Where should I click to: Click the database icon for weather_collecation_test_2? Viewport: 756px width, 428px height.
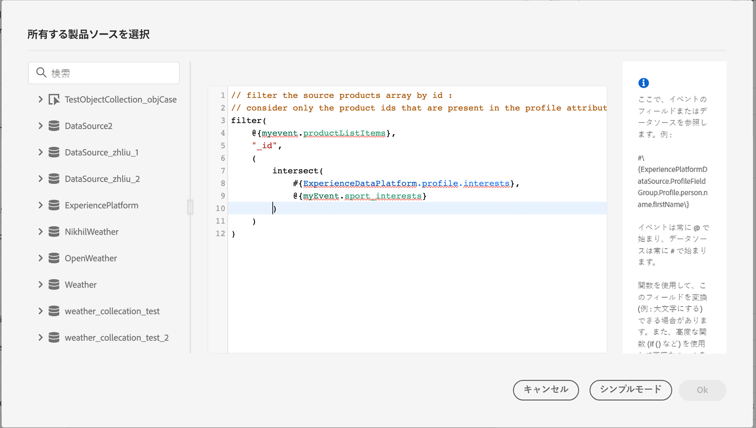(x=54, y=338)
